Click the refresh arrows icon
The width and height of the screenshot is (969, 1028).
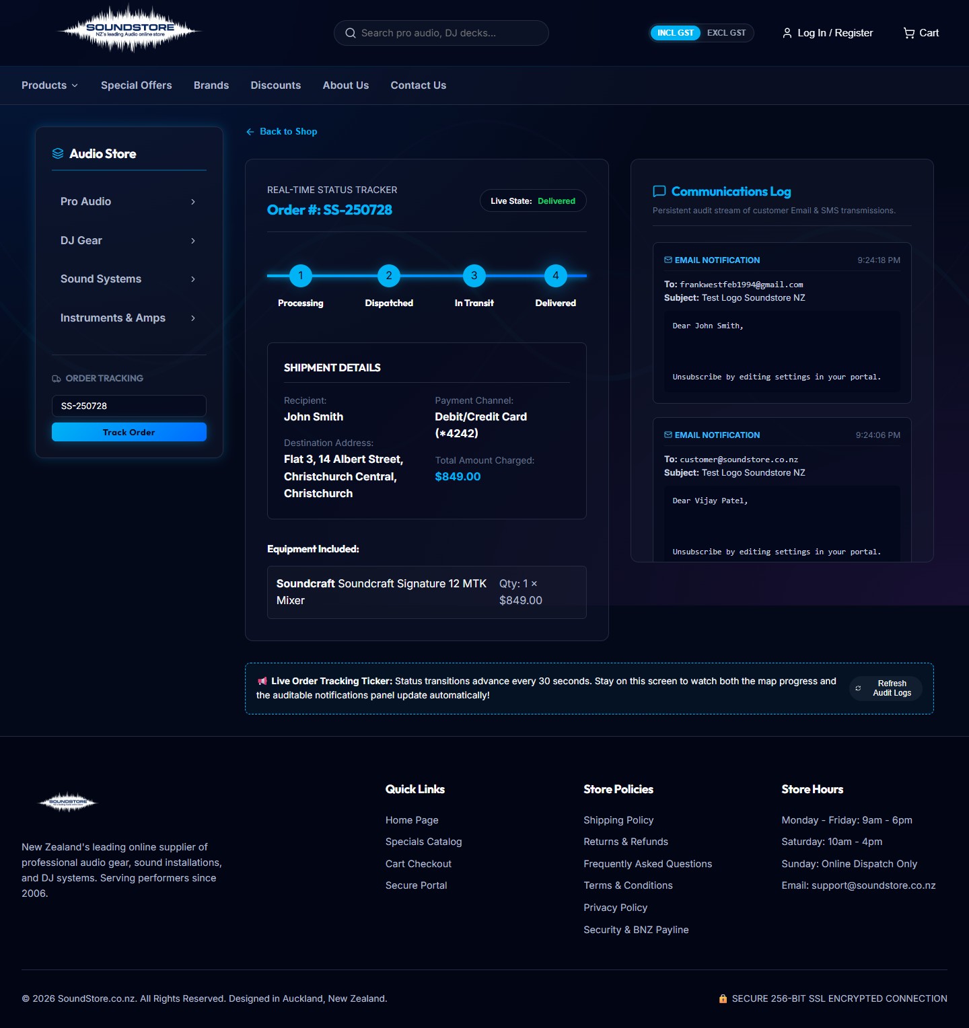(858, 688)
